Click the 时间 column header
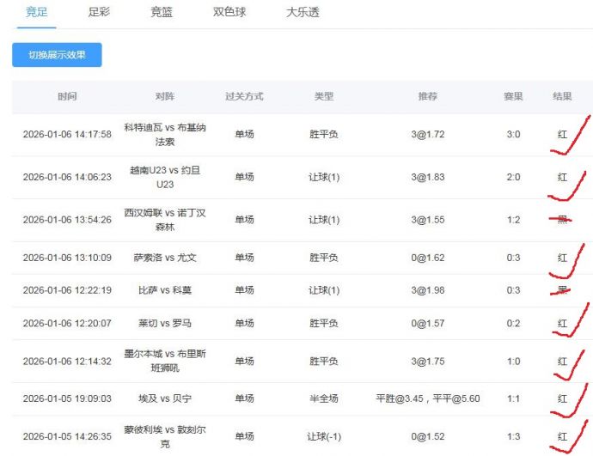The width and height of the screenshot is (593, 456). pos(67,97)
